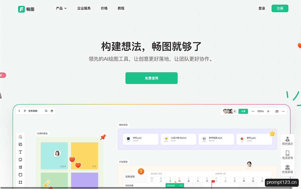Click the orange exclamation alert icon
Image resolution: width=301 pixels, height=189 pixels.
pos(141,171)
